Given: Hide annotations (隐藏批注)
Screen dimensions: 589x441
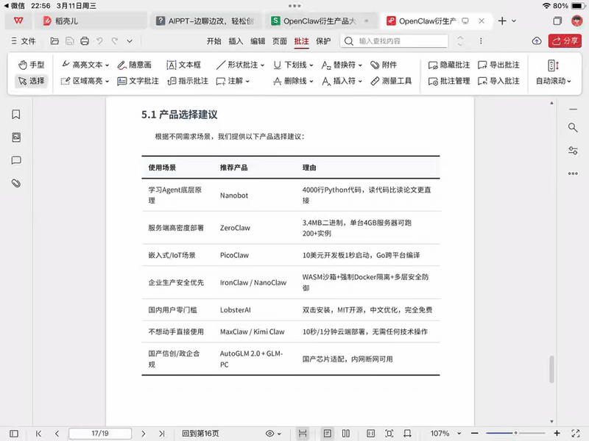Looking at the screenshot, I should 449,65.
